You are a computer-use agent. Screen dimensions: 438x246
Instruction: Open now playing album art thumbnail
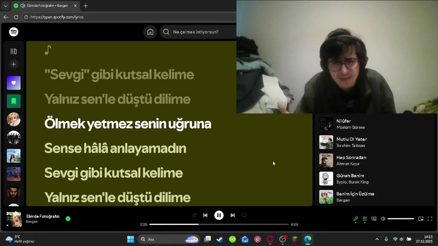[x=14, y=219]
